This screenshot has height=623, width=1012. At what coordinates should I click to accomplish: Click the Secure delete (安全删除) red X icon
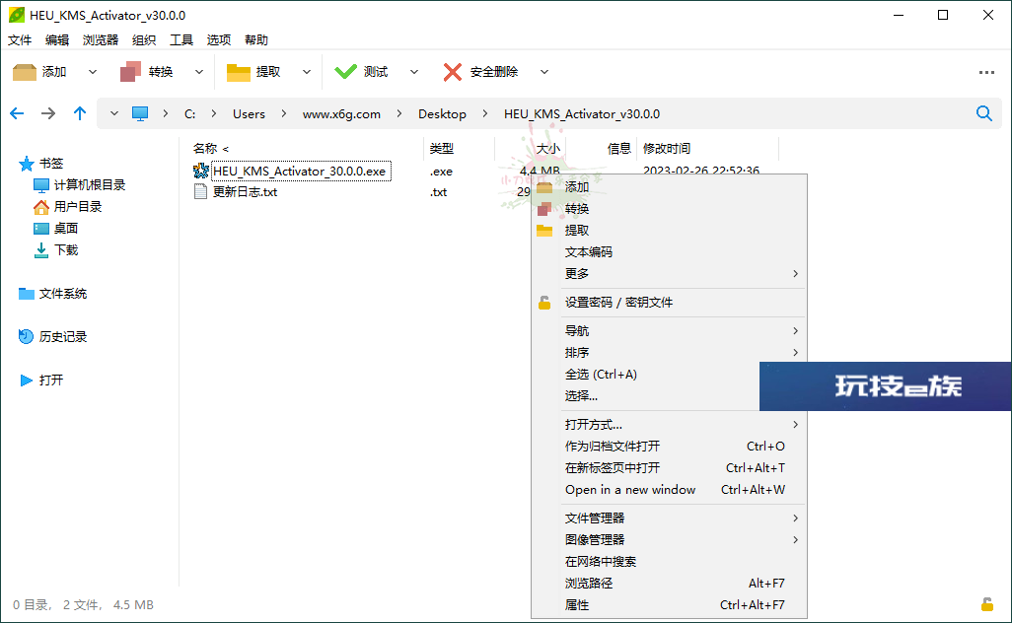pos(453,72)
